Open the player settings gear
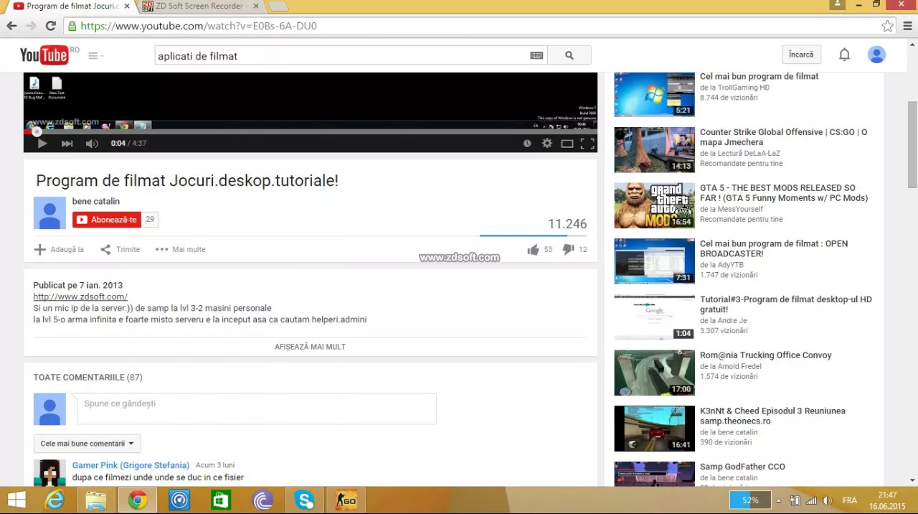The image size is (918, 514). coord(547,144)
